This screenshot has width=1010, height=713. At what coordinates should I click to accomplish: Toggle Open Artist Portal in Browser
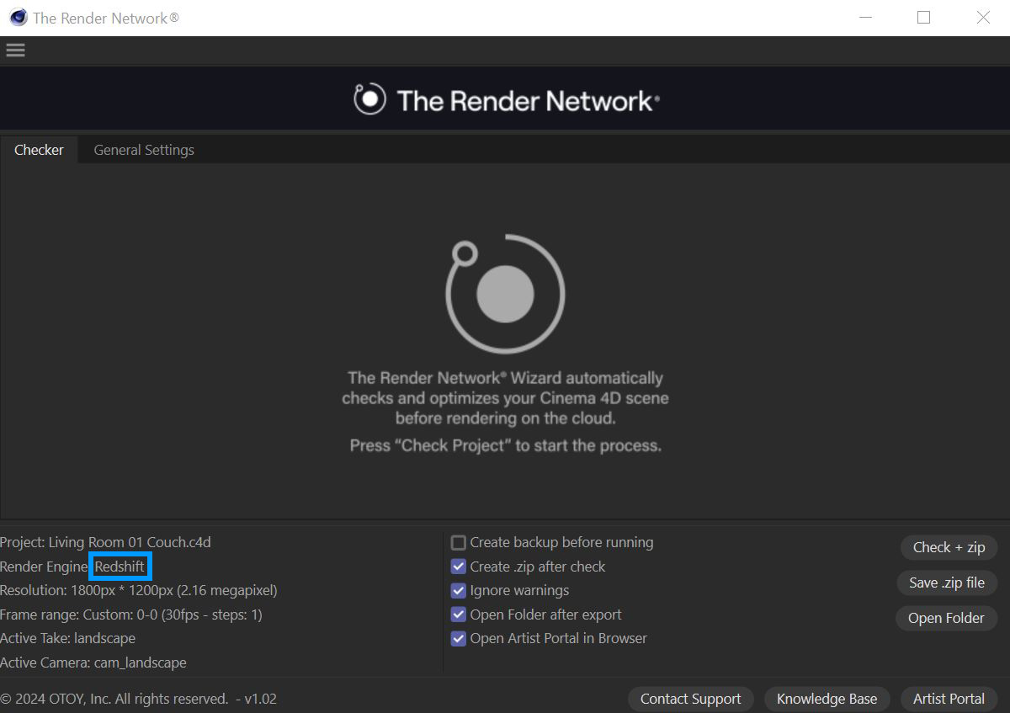pyautogui.click(x=459, y=638)
